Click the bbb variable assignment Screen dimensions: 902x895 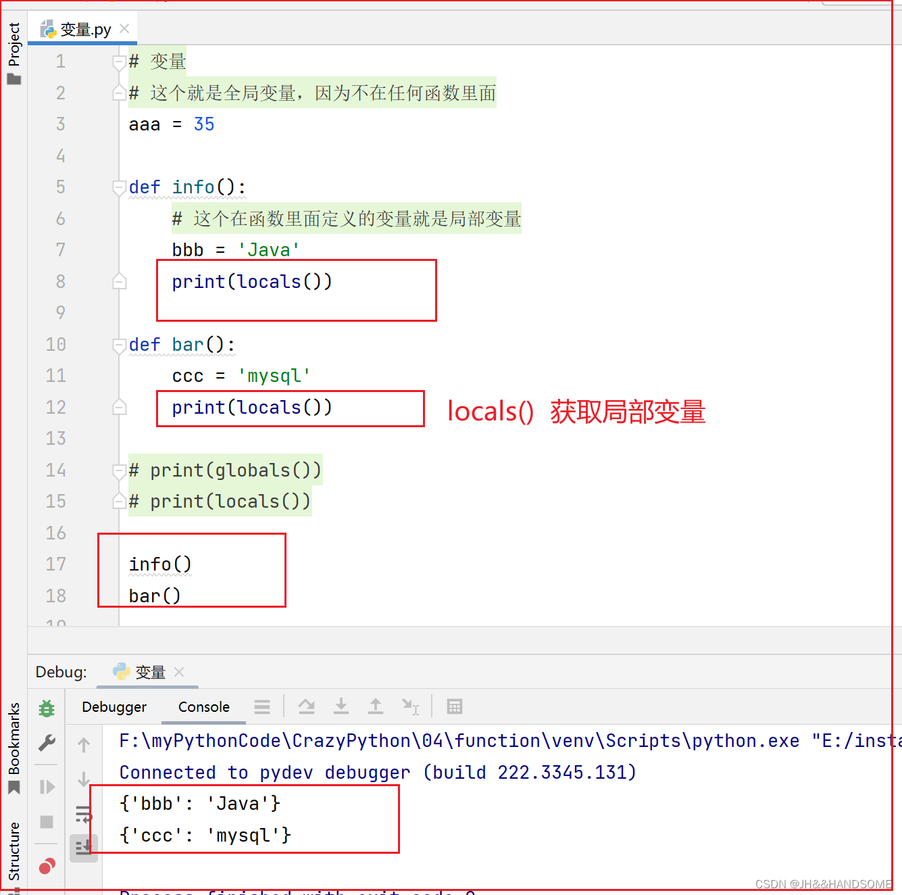pyautogui.click(x=236, y=250)
